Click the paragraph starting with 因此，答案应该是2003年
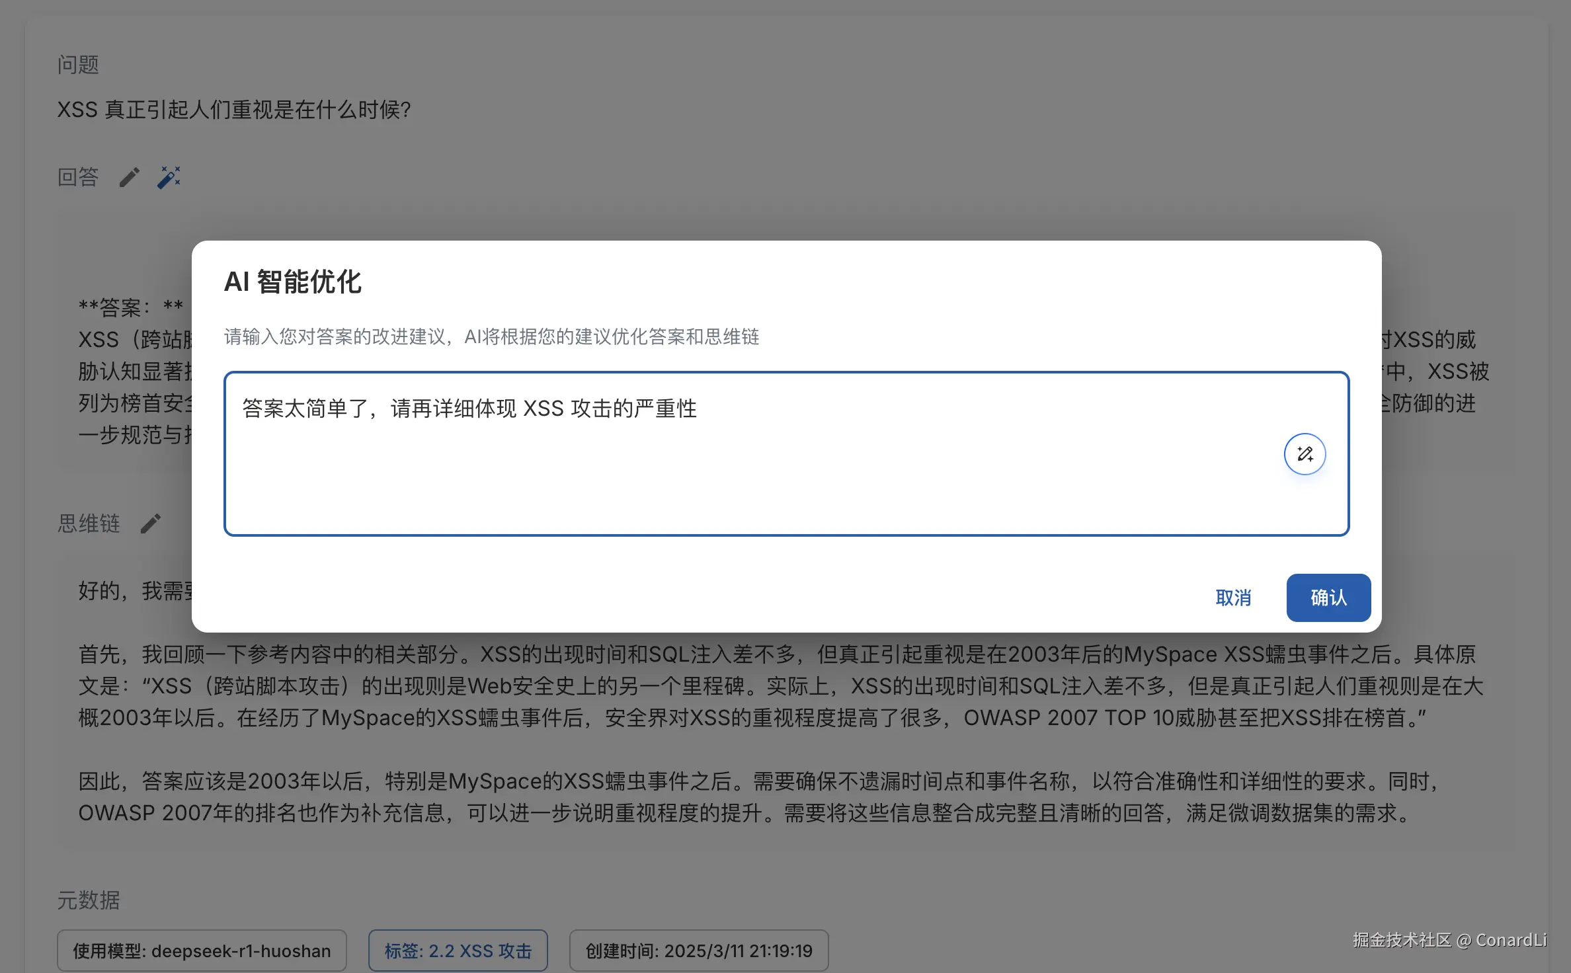Viewport: 1571px width, 973px height. coord(760,797)
